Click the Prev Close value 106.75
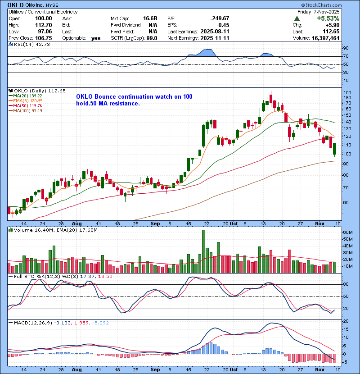 43,38
